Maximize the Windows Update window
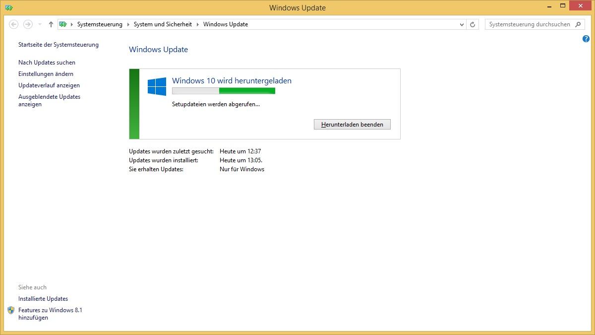This screenshot has height=335, width=595. (x=563, y=6)
